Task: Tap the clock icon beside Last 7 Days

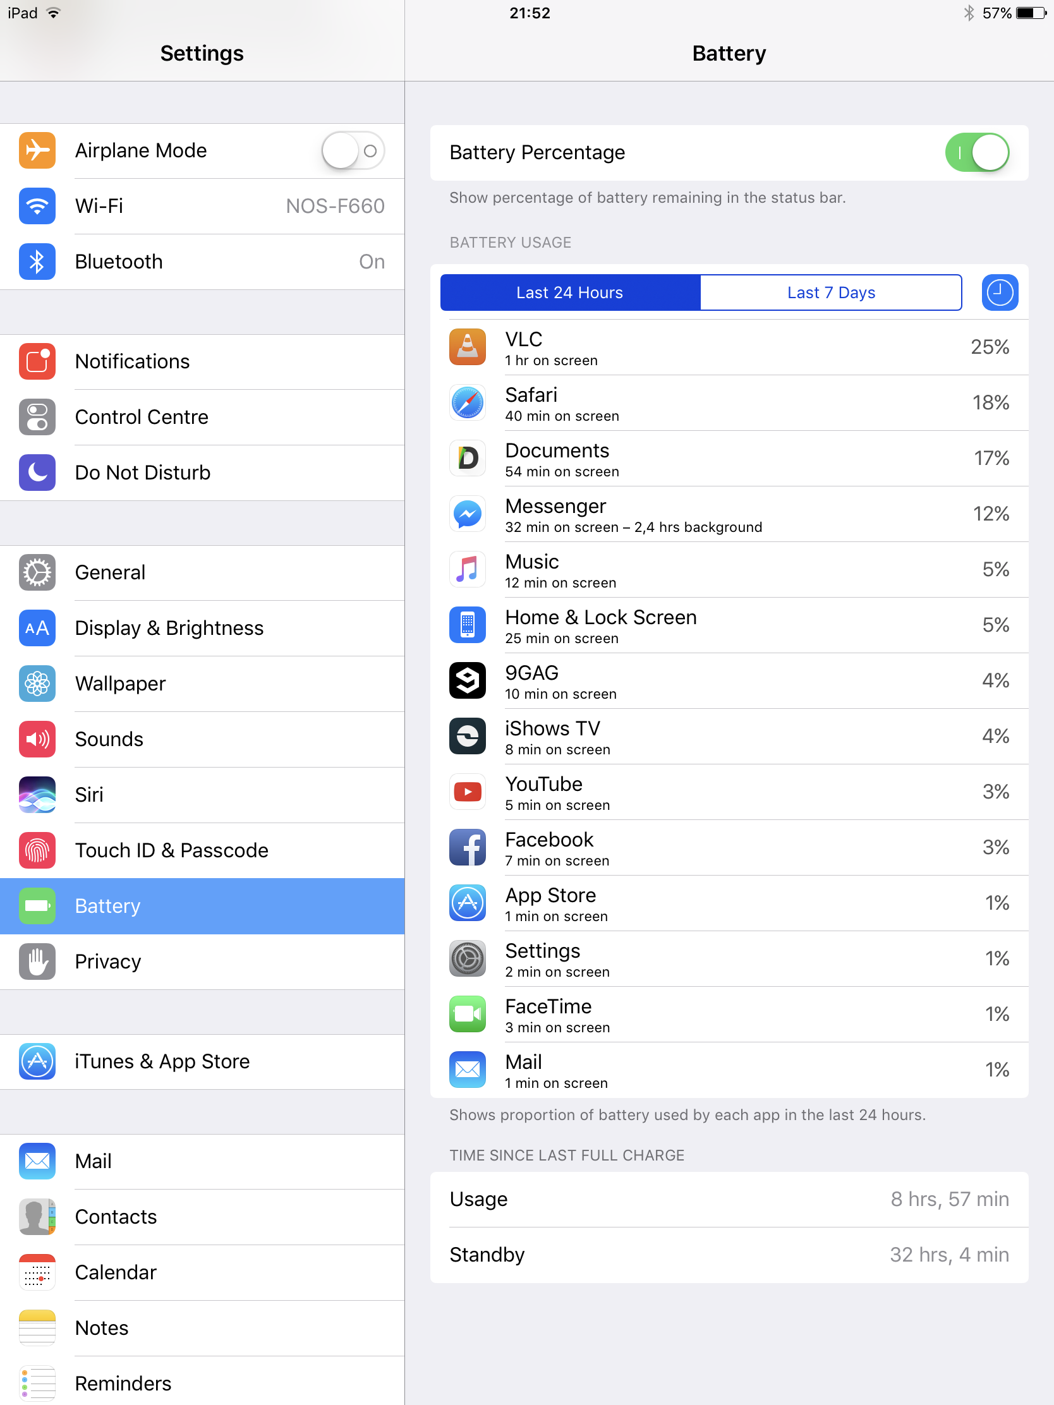Action: point(1000,292)
